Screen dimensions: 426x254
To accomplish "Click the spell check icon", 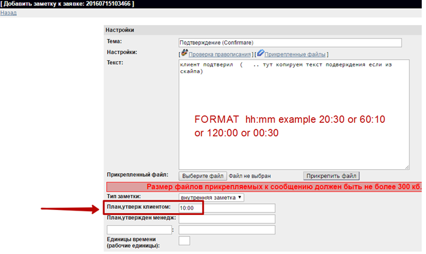I will [x=184, y=53].
